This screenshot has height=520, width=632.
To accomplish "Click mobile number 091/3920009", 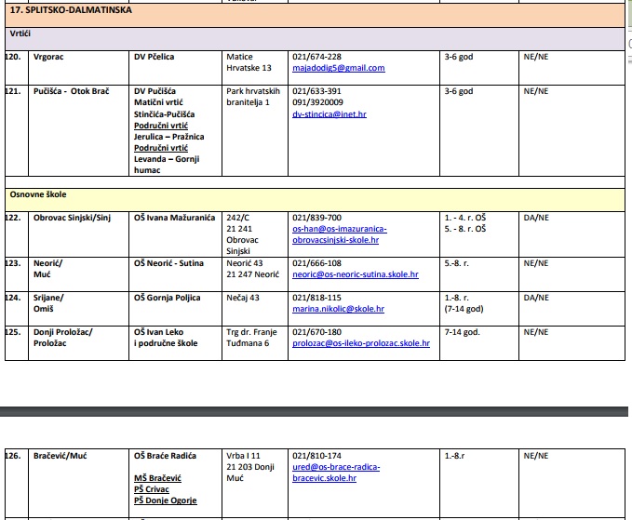I will pyautogui.click(x=317, y=102).
